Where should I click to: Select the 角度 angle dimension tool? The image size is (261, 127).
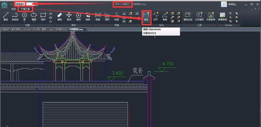pos(165,16)
